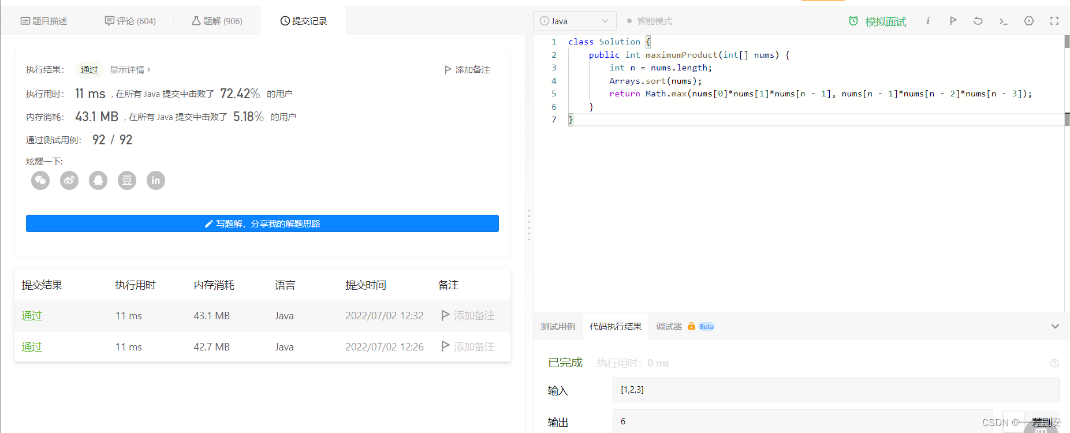The height and width of the screenshot is (433, 1070).
Task: Click 写题解 share solution button
Action: click(262, 223)
